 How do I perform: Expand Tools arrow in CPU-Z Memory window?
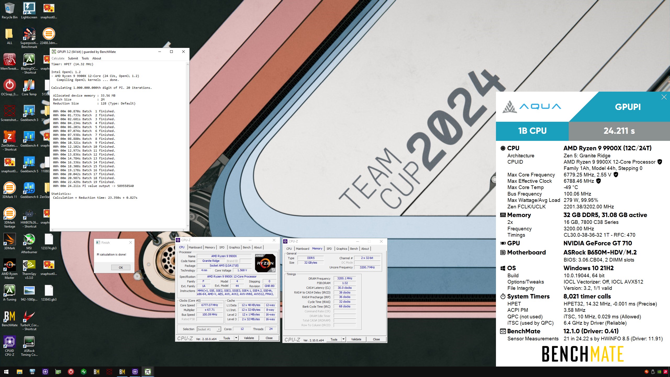(343, 339)
